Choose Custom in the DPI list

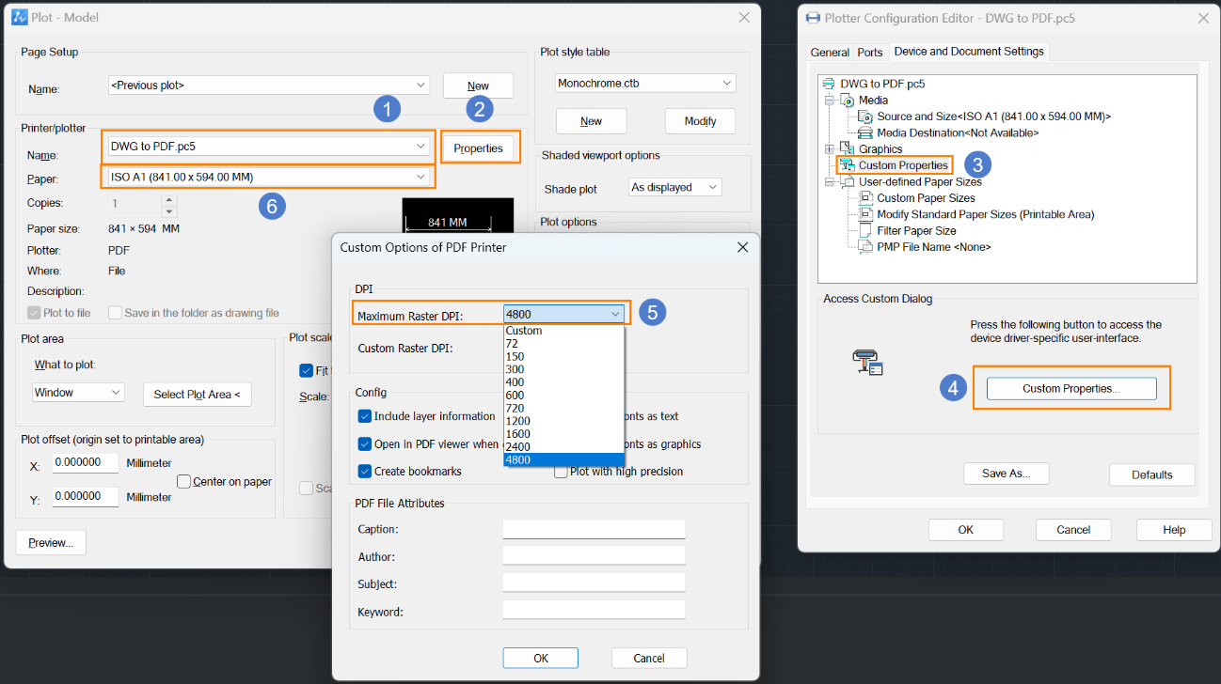click(563, 331)
